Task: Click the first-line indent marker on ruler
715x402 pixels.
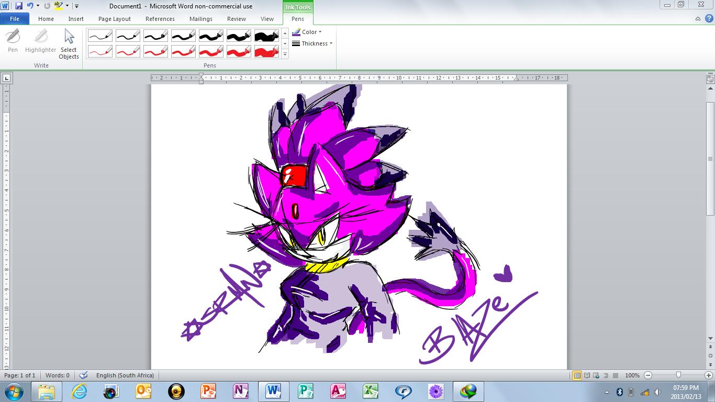Action: [202, 75]
